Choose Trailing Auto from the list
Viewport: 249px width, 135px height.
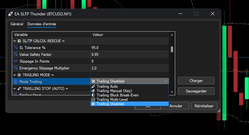coord(130,86)
